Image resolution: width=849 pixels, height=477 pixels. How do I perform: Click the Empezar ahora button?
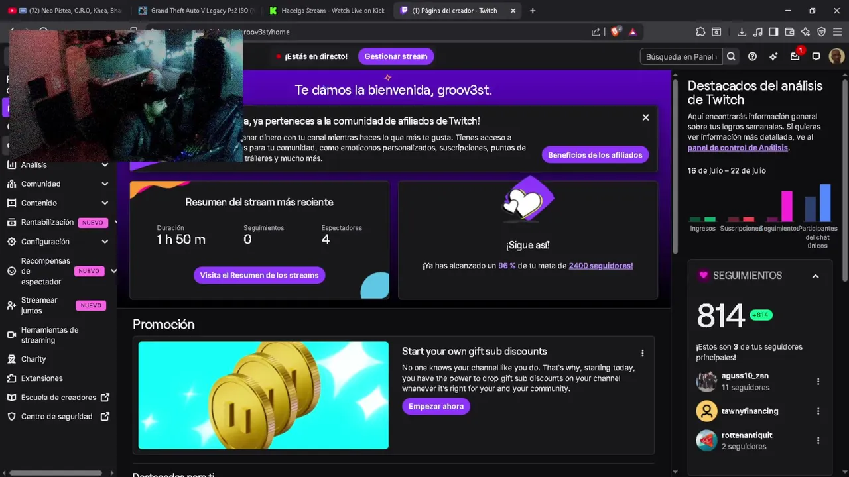click(x=436, y=406)
